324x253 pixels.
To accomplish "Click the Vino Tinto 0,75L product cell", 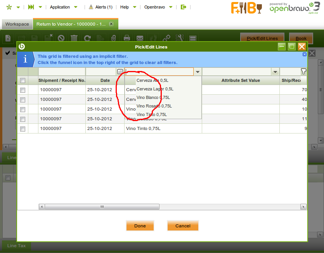I will [163, 128].
